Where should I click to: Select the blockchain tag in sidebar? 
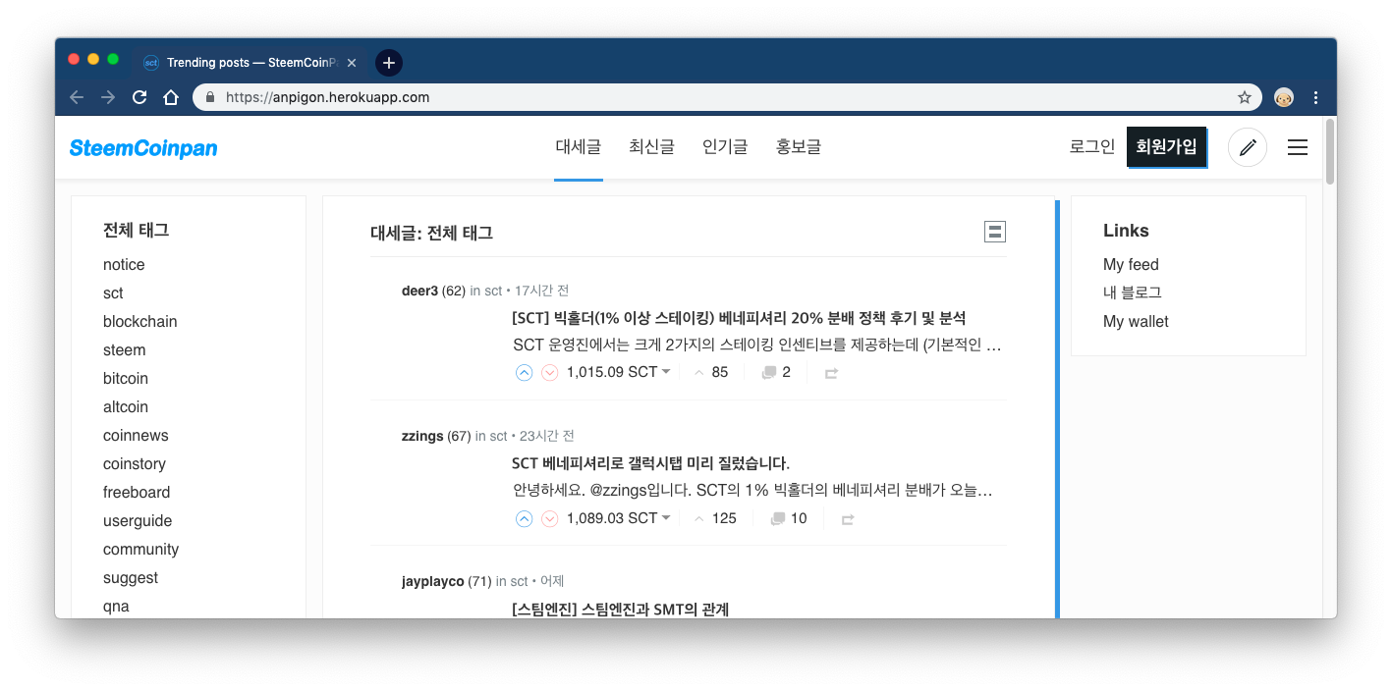(140, 321)
